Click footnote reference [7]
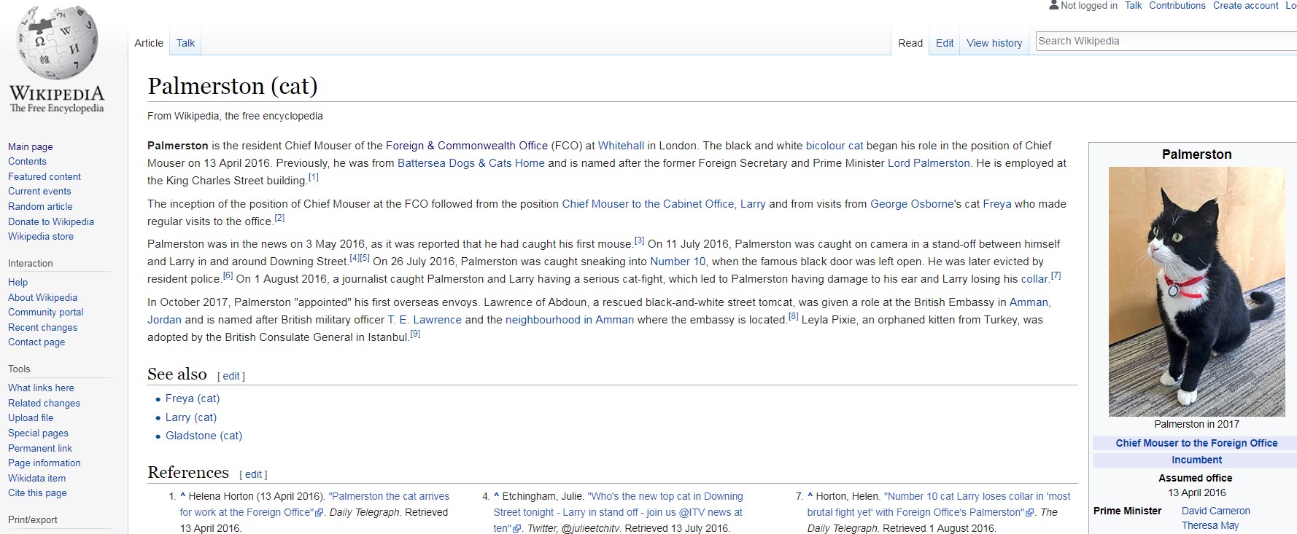 tap(1056, 275)
